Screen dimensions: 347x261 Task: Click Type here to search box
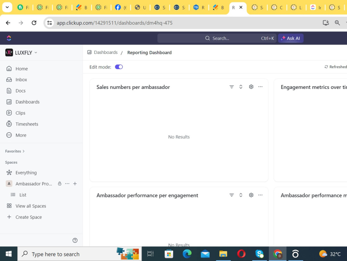click(80, 254)
